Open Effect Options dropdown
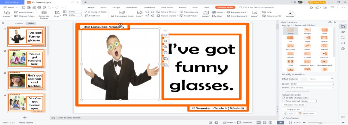This screenshot has height=125, width=348. (316, 79)
